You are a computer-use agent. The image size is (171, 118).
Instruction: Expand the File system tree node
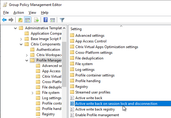coord(33,93)
